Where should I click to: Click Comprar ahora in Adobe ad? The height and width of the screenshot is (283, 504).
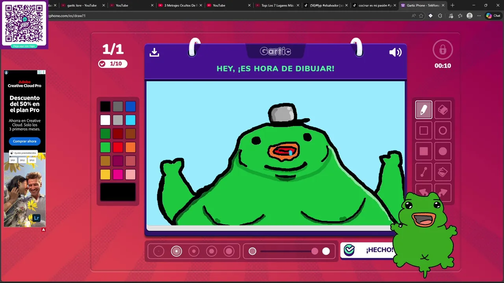coord(24,141)
